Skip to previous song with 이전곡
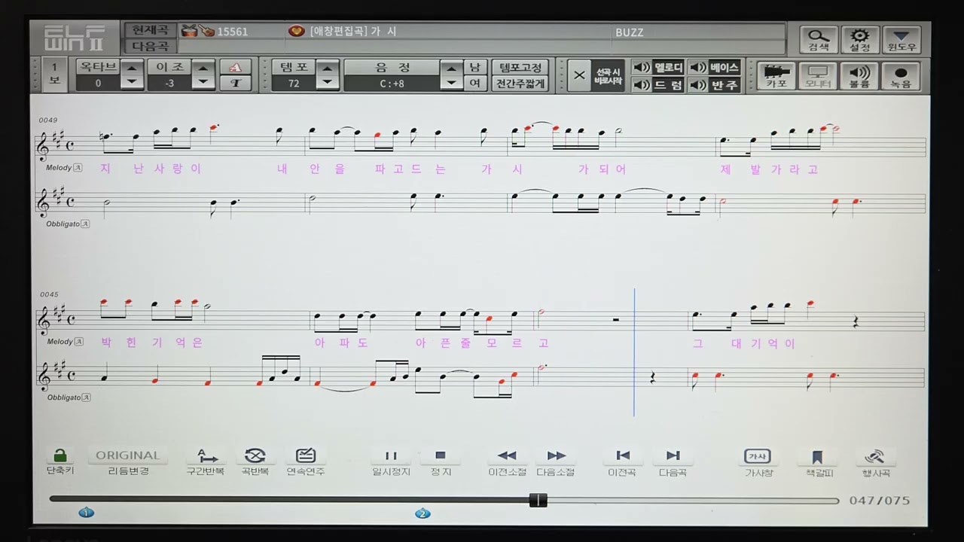 click(622, 455)
